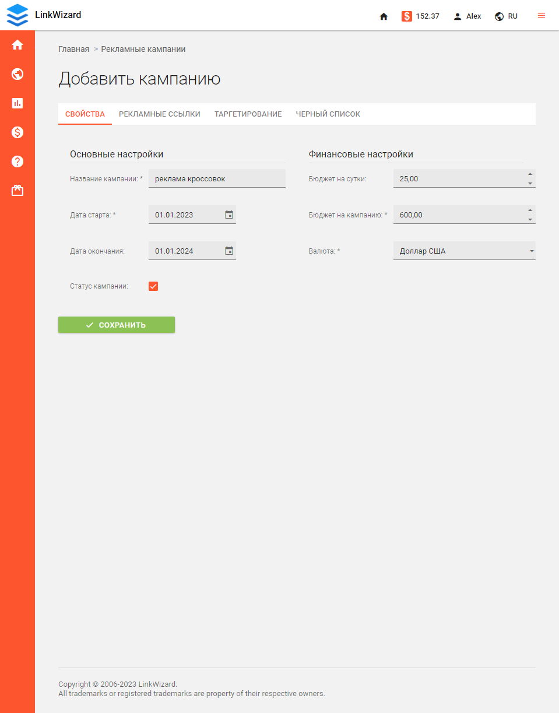Open the Главная breadcrumb link
Viewport: 559px width, 713px height.
click(x=74, y=49)
